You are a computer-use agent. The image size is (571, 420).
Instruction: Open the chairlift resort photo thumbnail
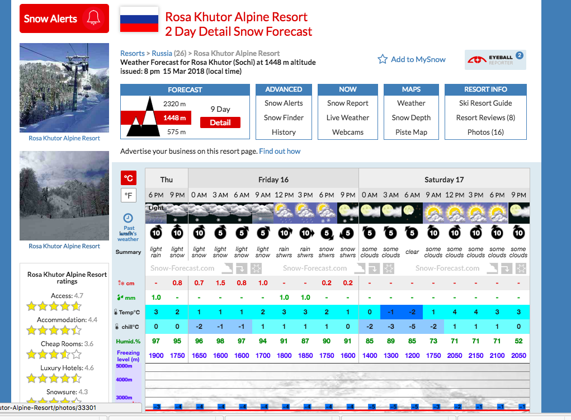coord(64,88)
